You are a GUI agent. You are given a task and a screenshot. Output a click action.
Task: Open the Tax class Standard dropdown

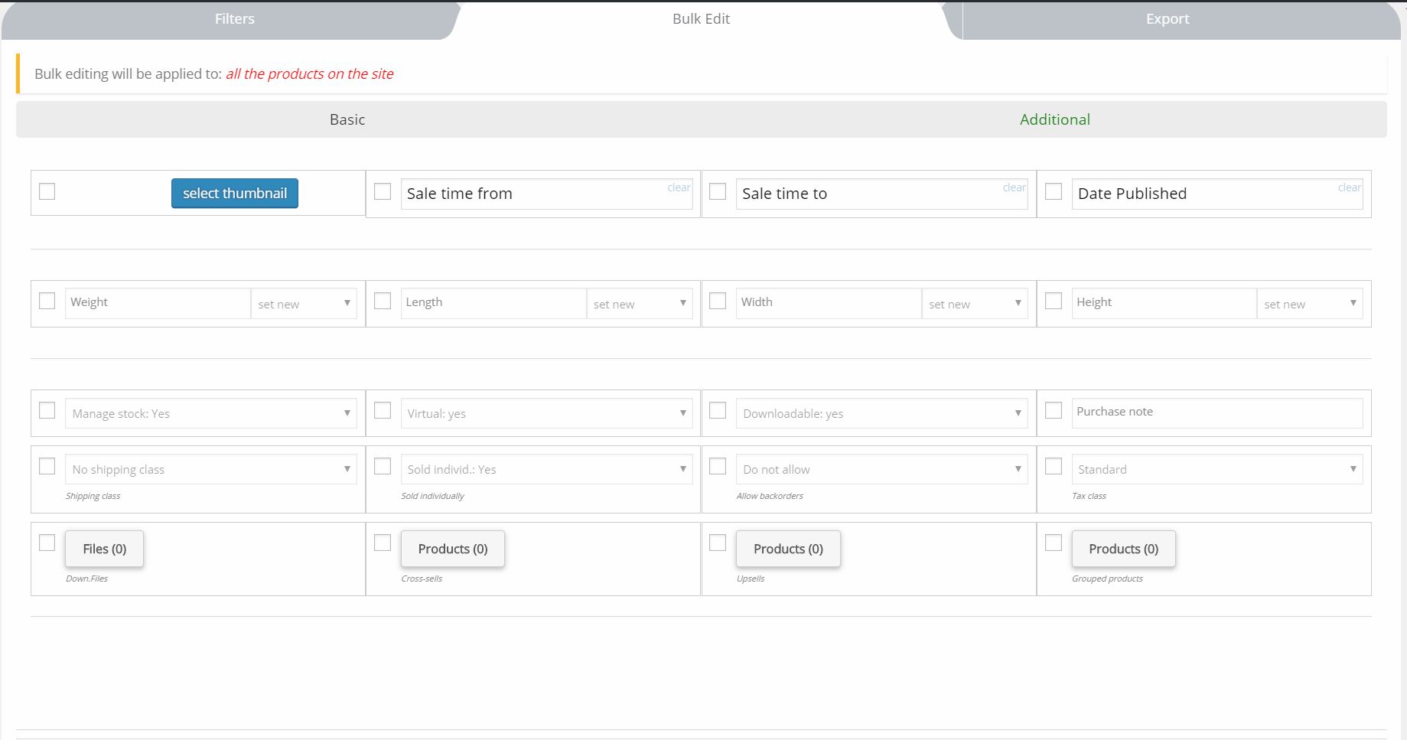(1216, 469)
